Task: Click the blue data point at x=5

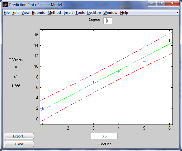Action: (x=144, y=61)
